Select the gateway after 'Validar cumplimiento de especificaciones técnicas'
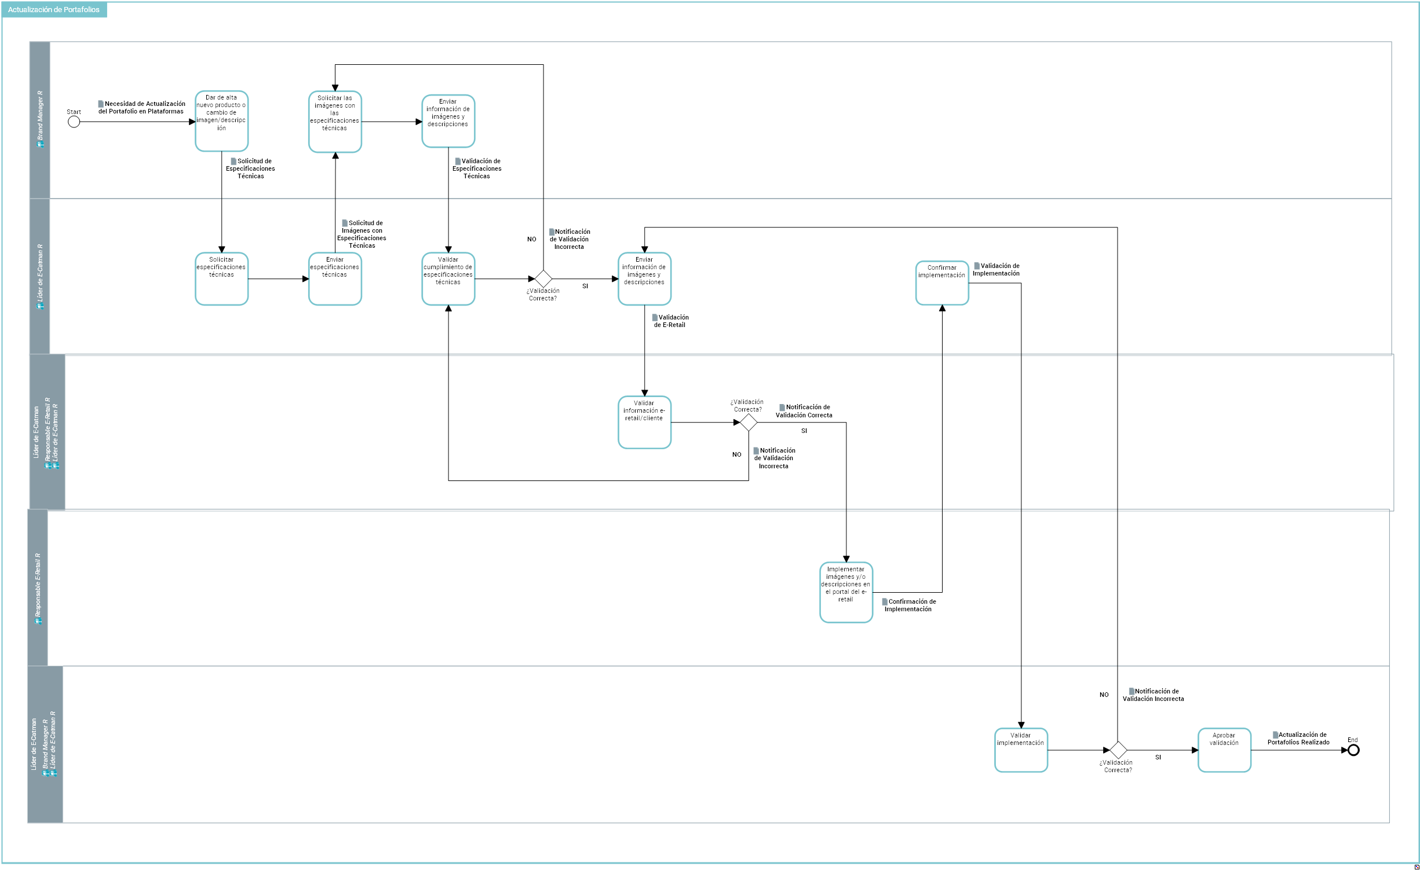This screenshot has height=870, width=1420. click(543, 279)
